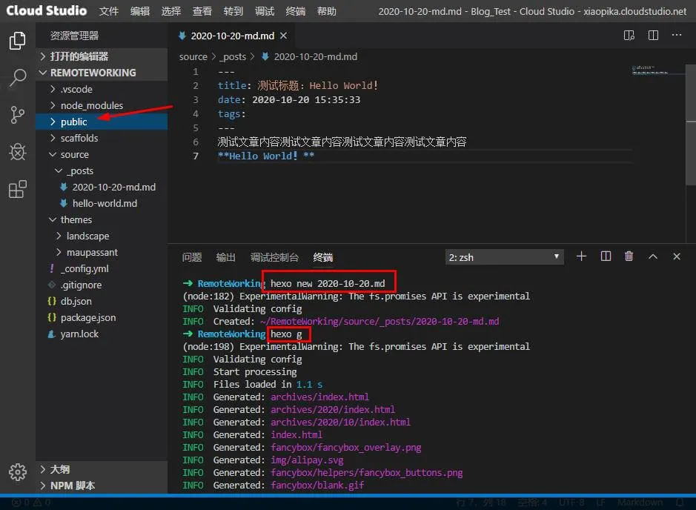This screenshot has height=510, width=696.
Task: Collapse the REMOTEWORKING root folder
Action: (x=102, y=73)
